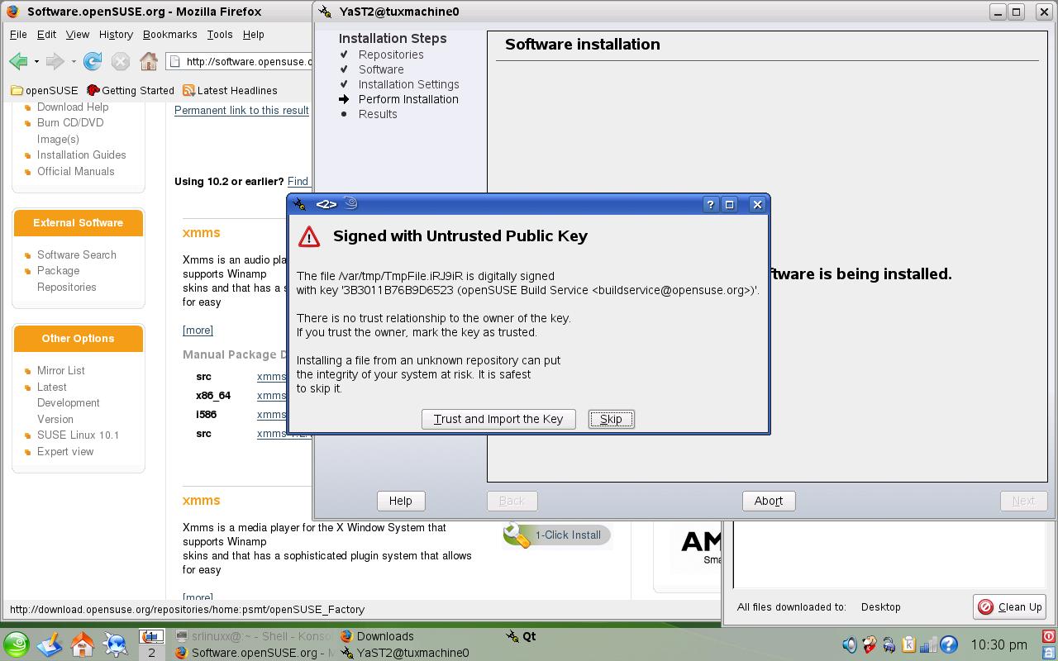
Task: Click the padlock wallet tray icon
Action: pyautogui.click(x=889, y=644)
